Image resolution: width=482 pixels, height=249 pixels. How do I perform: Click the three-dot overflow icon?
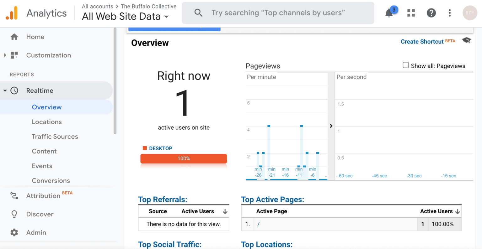coord(450,13)
